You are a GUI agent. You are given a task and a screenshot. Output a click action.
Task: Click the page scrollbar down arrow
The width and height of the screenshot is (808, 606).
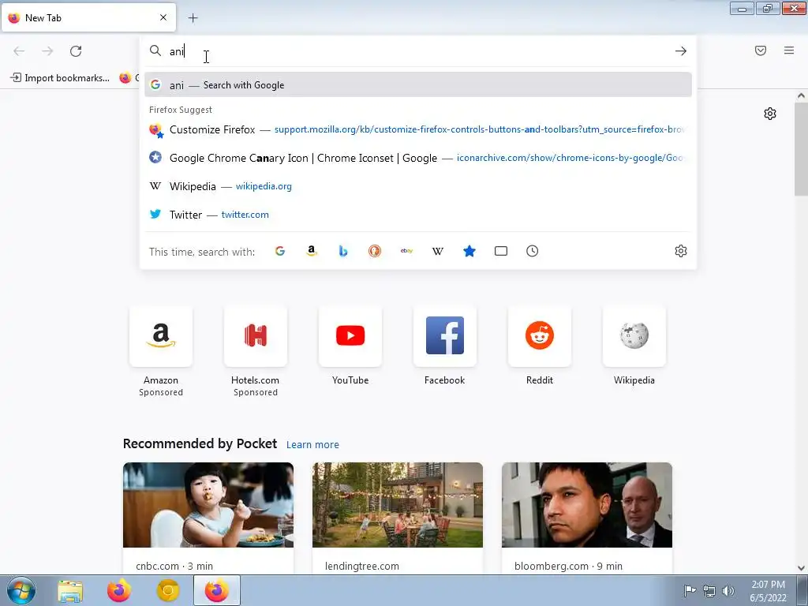[x=801, y=568]
